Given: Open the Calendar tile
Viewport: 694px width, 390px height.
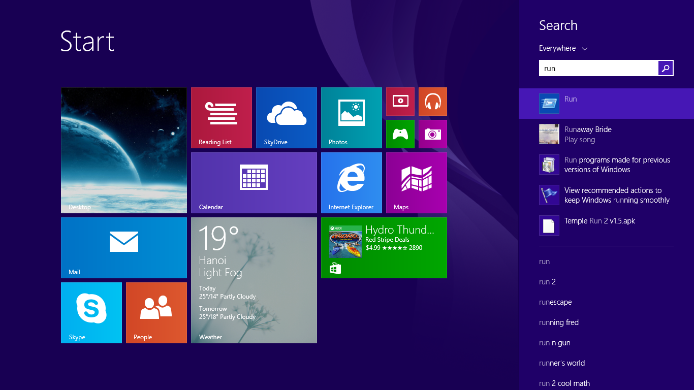Looking at the screenshot, I should pyautogui.click(x=254, y=183).
